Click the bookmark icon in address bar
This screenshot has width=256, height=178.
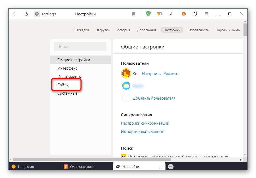(x=134, y=14)
